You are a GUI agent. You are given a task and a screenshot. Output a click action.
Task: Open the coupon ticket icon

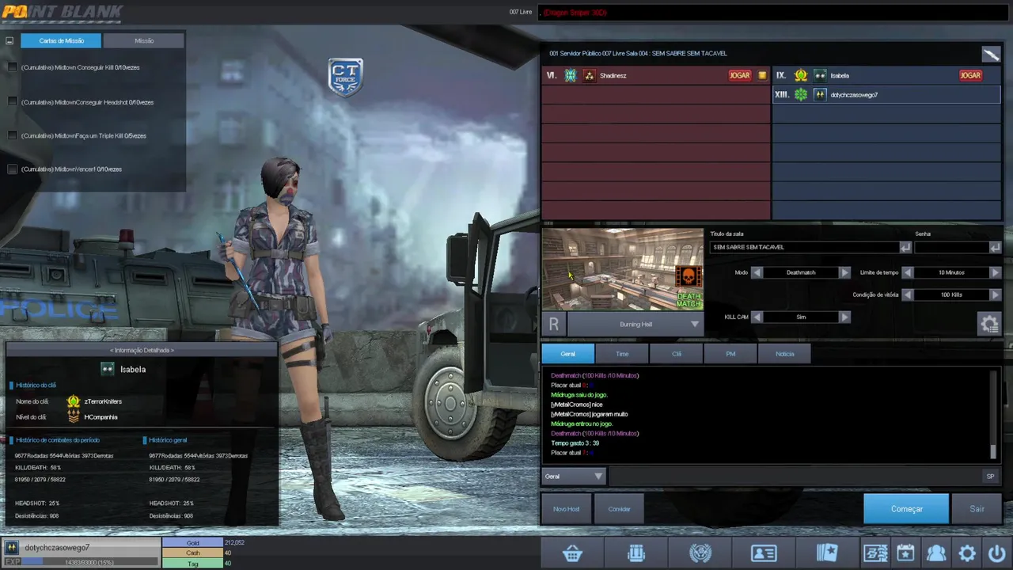[x=875, y=553]
